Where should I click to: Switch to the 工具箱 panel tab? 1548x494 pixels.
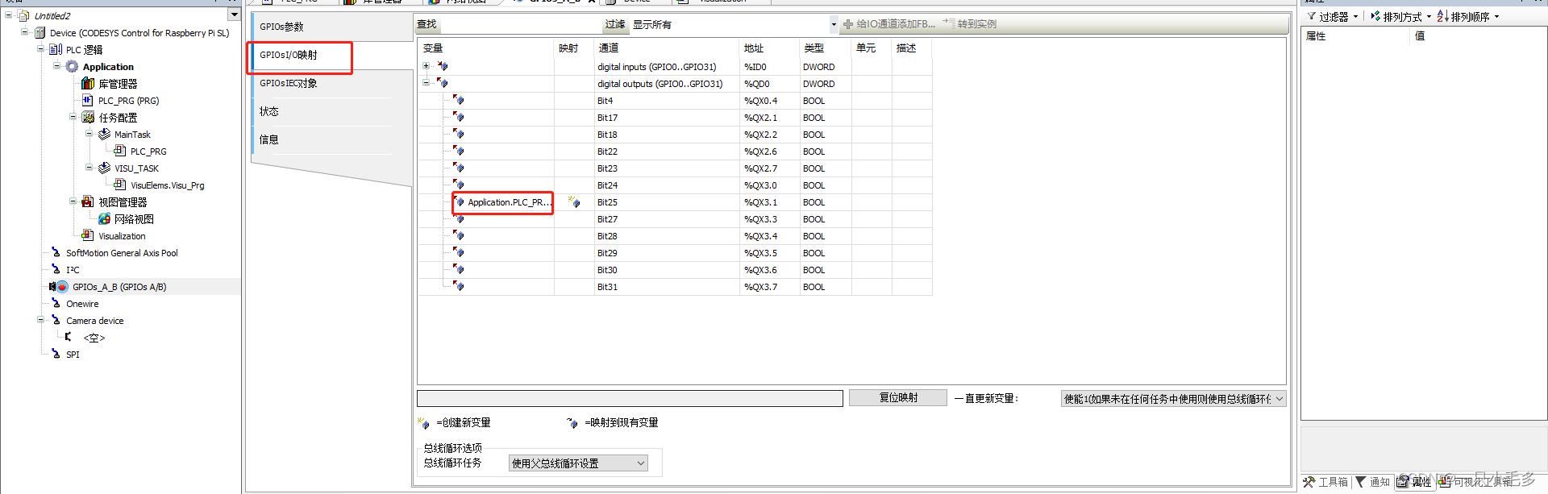pos(1326,482)
